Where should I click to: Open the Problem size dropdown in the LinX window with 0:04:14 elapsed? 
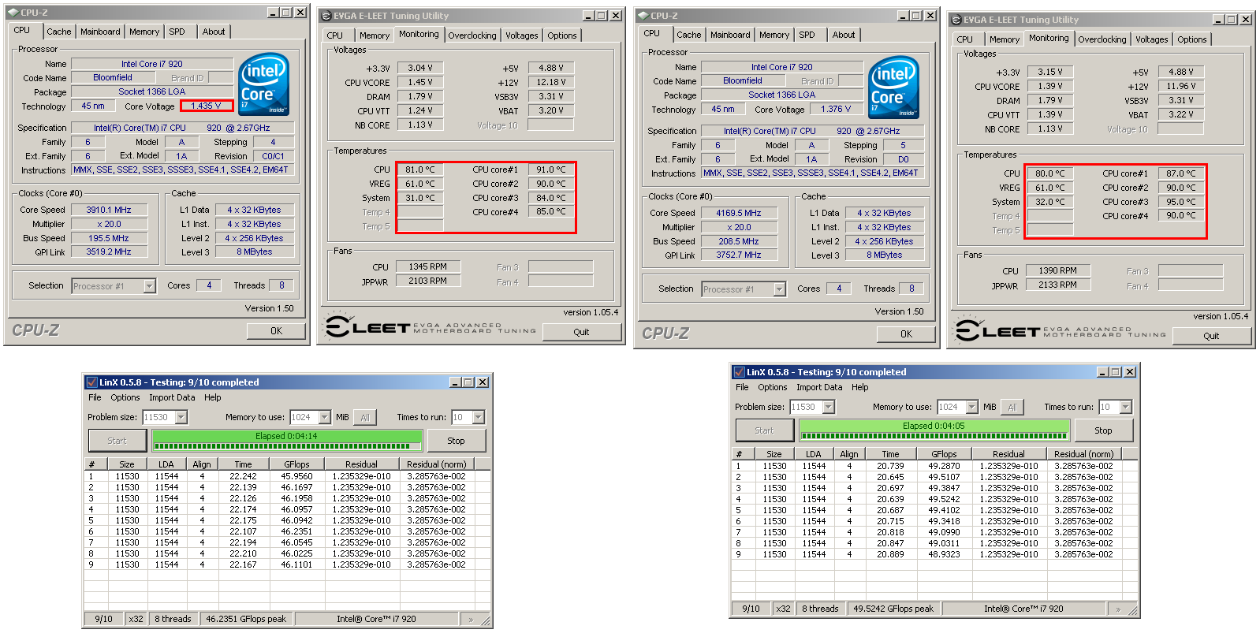tap(181, 417)
